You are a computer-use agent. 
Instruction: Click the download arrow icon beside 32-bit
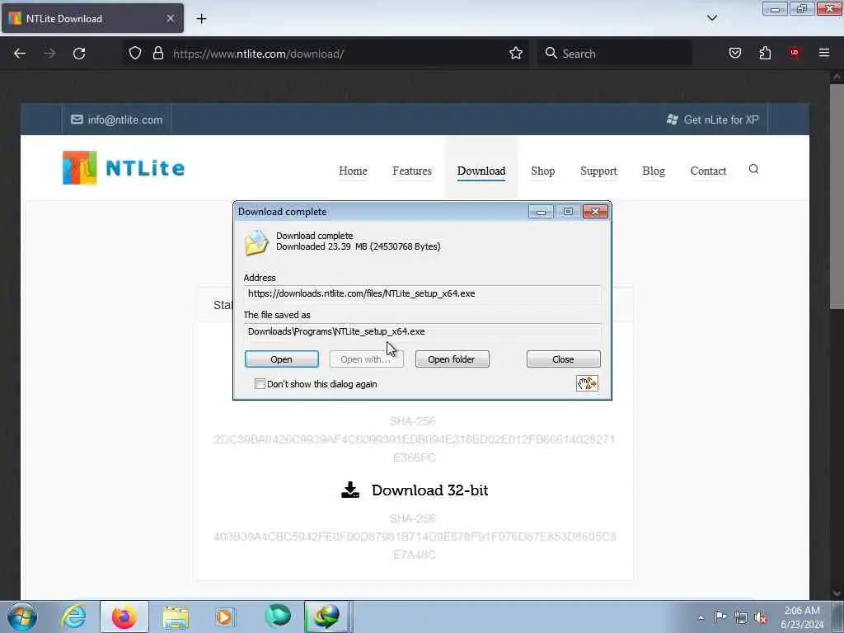(x=350, y=490)
